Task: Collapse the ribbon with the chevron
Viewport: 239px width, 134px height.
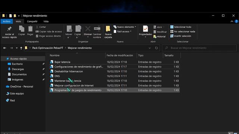Action: click(232, 22)
